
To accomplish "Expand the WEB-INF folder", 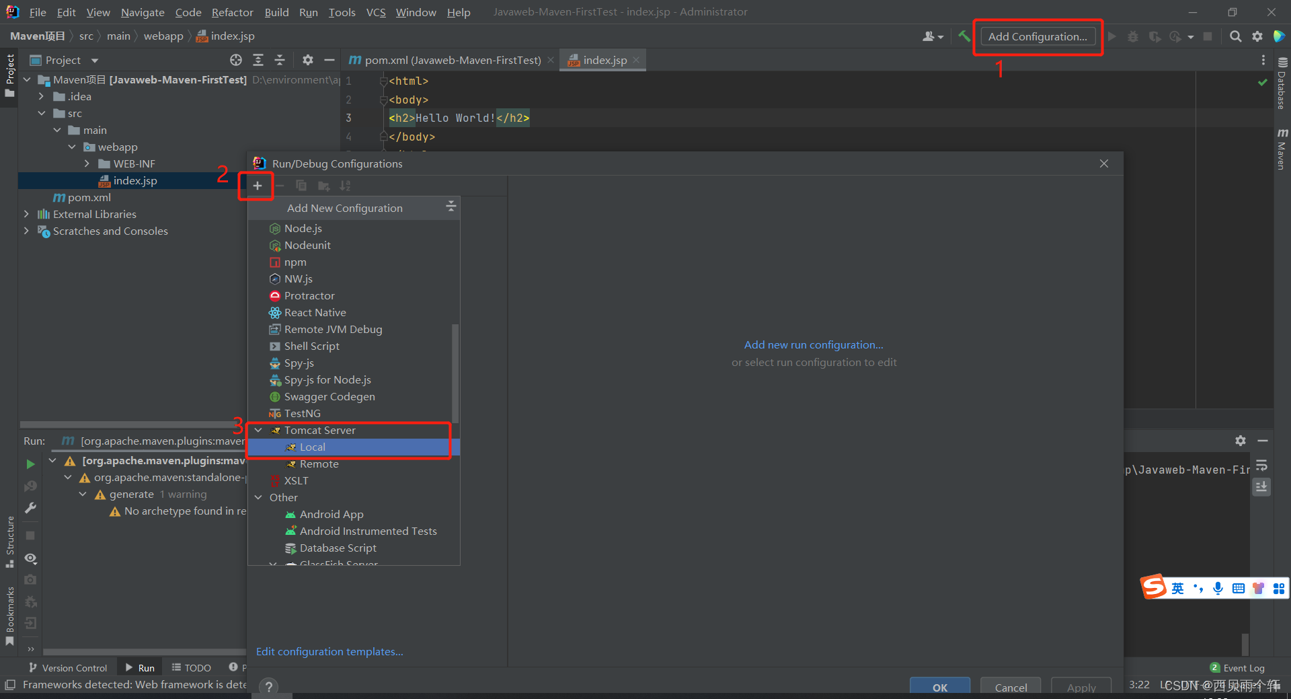I will (x=87, y=163).
